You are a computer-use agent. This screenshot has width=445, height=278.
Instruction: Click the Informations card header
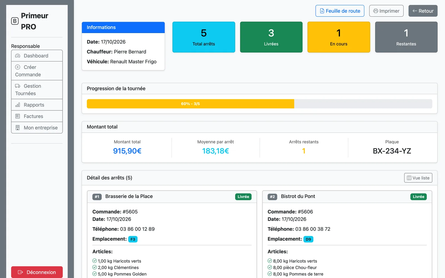tap(123, 27)
